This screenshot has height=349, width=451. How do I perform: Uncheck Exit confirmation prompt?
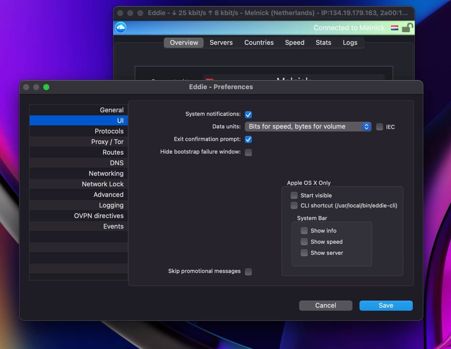[248, 139]
